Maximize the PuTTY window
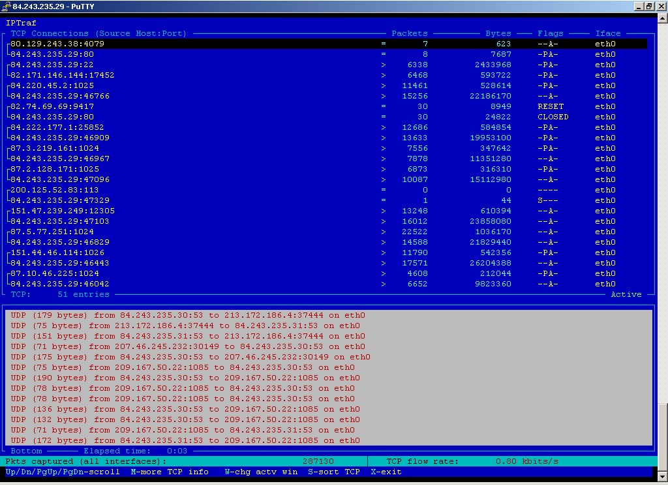Viewport: 668px width, 501px height. coord(648,7)
